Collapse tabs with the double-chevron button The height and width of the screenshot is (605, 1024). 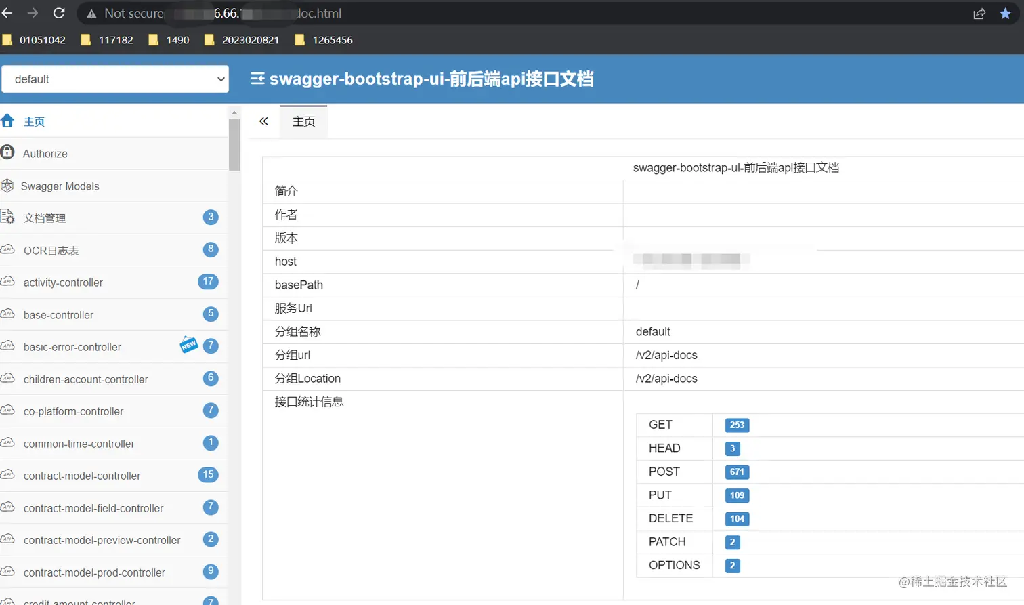click(x=263, y=121)
